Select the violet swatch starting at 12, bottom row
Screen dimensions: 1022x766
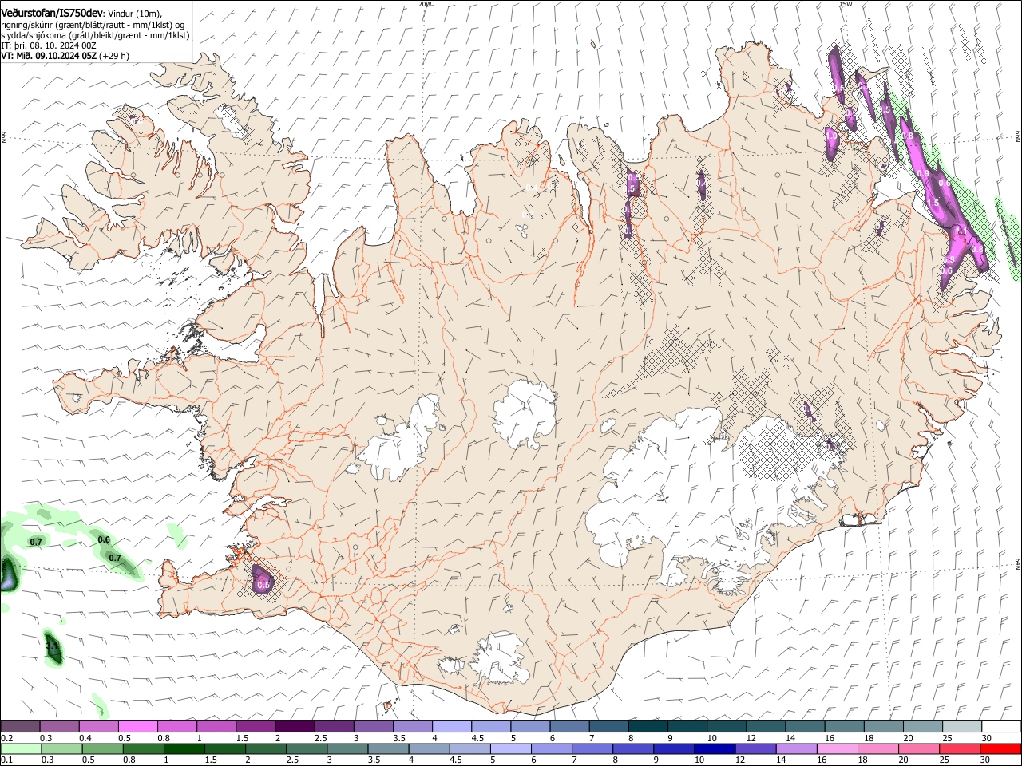756,749
